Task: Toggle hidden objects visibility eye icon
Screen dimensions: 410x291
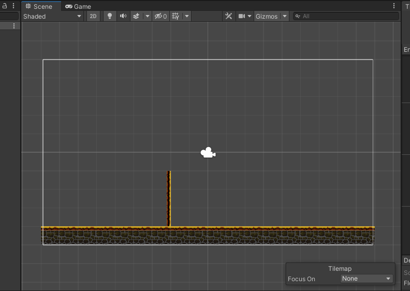Action: click(160, 16)
